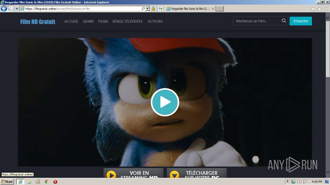Viewport: 330px width, 185px height.
Task: View the security lock report icon
Action: (x=153, y=9)
